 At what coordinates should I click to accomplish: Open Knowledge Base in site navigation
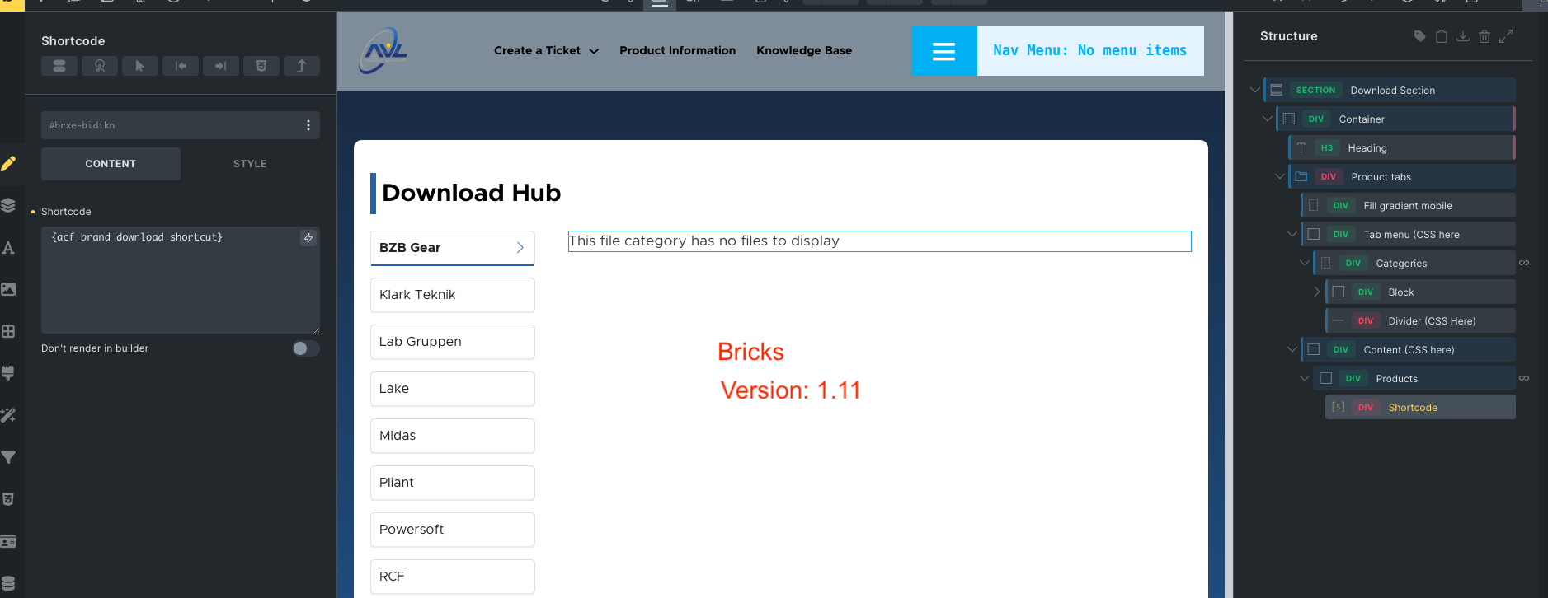click(804, 51)
